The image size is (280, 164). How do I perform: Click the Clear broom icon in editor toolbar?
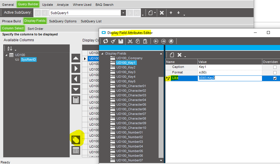click(113, 41)
